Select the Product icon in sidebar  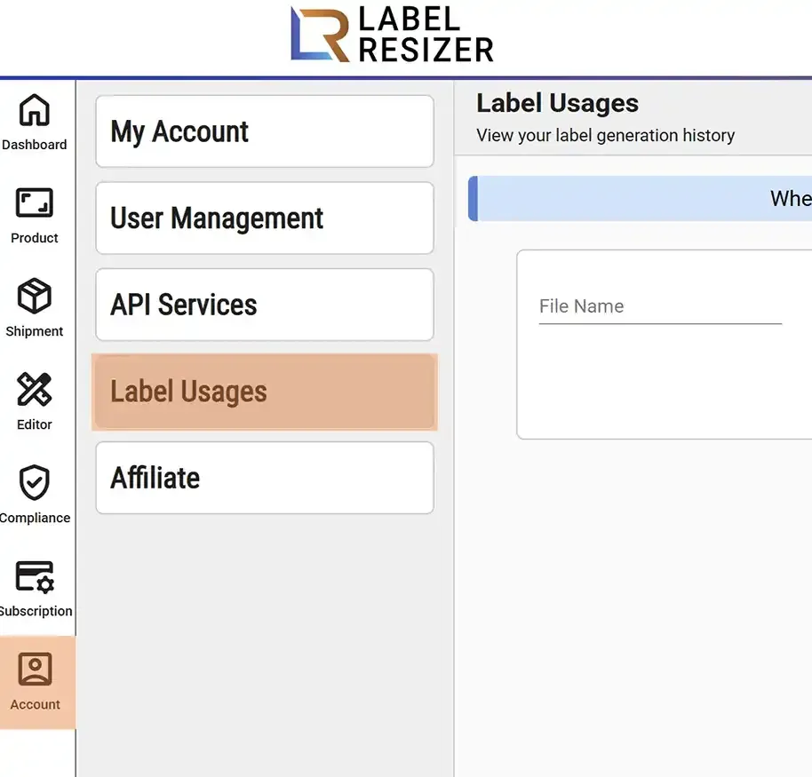(34, 202)
